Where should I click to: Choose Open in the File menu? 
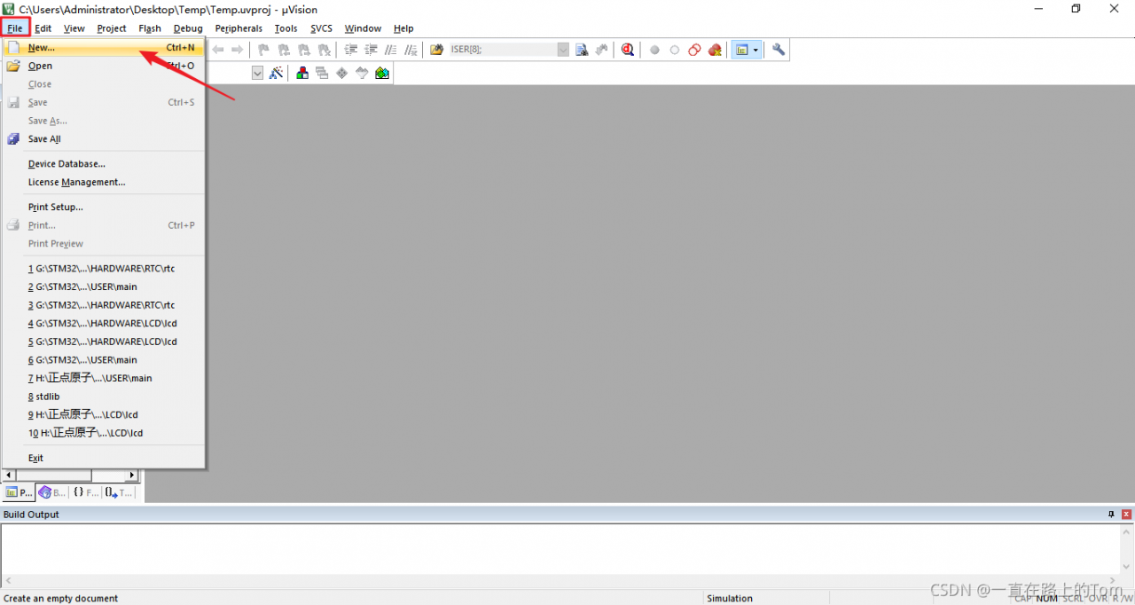click(x=104, y=66)
